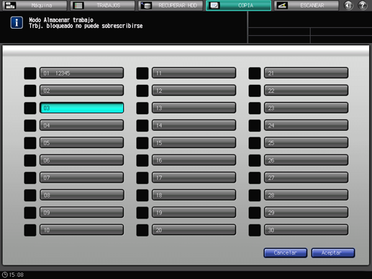Screen dimensions: 372x279
Task: Select job slot 28
Action: tap(306, 195)
